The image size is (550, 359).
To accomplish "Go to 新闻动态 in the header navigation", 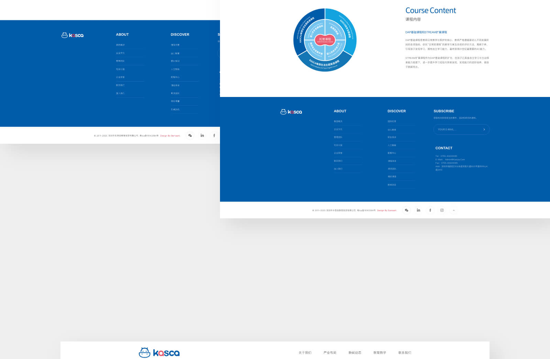I will (355, 353).
